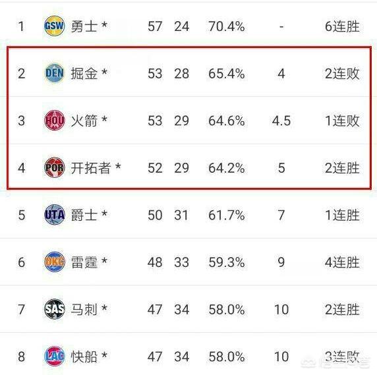Click the 6连胜 streak for Warriors
The height and width of the screenshot is (375, 377).
pos(342,26)
